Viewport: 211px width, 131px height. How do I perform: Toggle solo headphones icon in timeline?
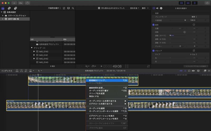pos(189,71)
